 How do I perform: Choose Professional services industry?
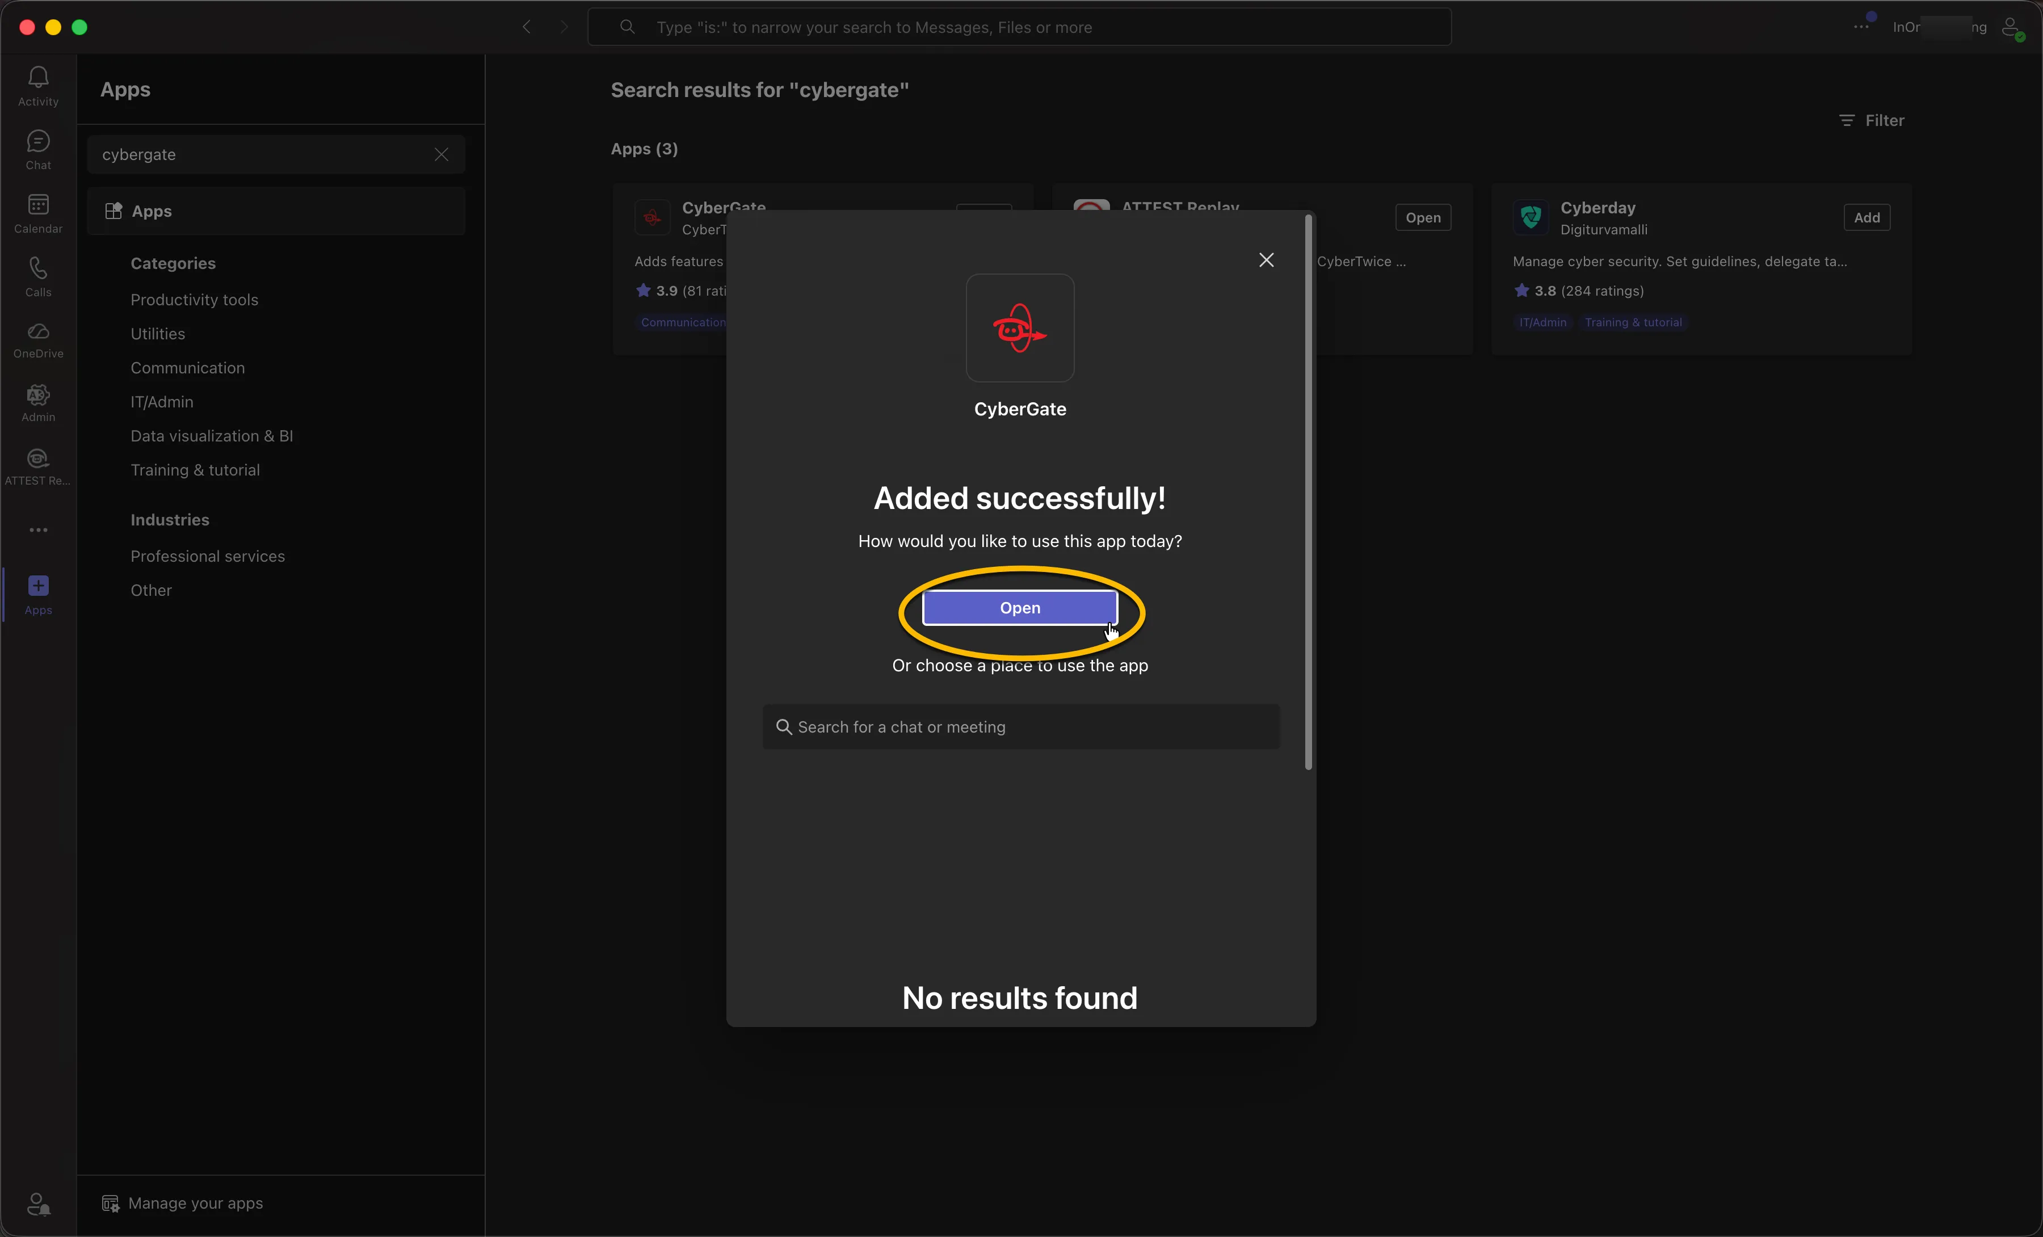tap(207, 556)
